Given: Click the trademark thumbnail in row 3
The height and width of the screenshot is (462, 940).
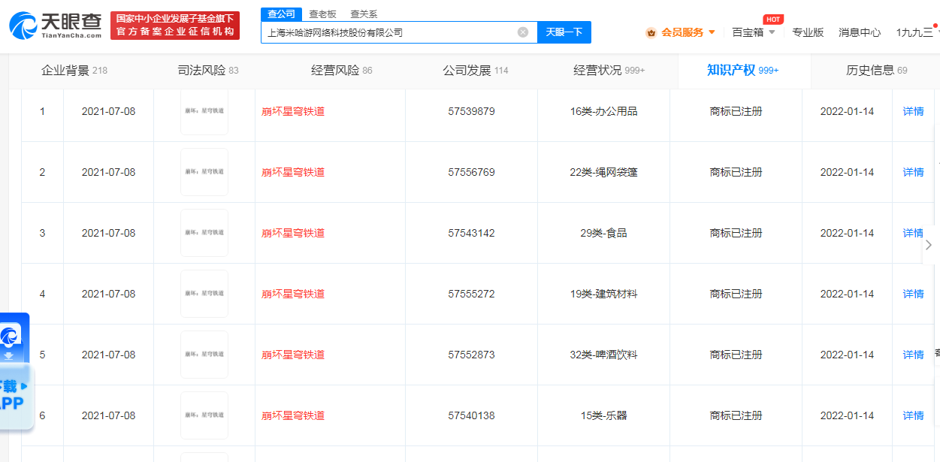Looking at the screenshot, I should pos(204,233).
